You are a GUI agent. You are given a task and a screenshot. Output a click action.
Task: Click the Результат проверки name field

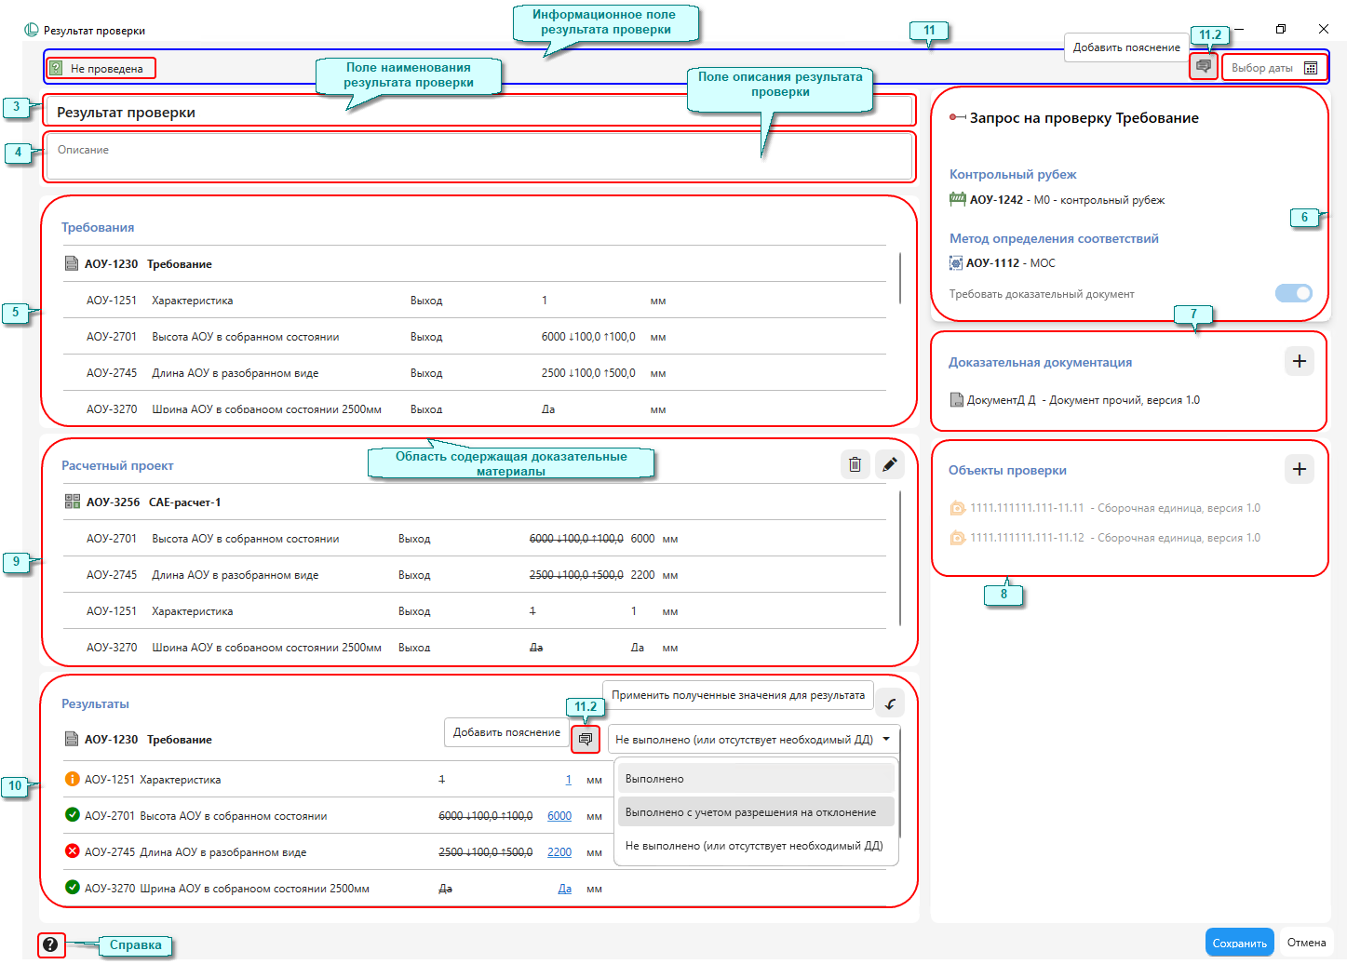[479, 112]
